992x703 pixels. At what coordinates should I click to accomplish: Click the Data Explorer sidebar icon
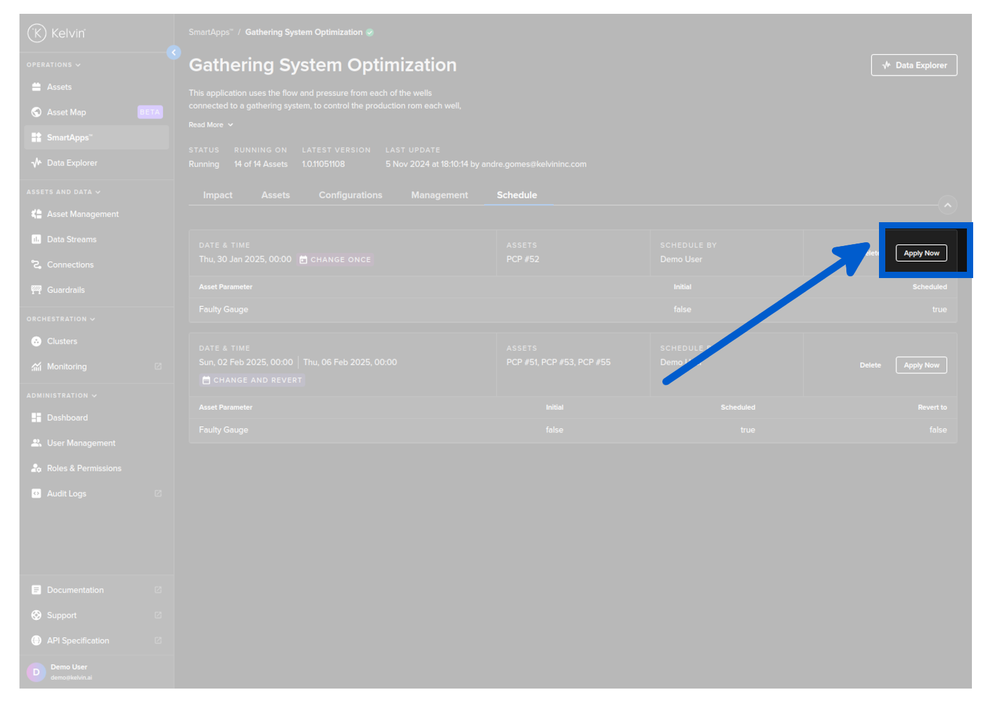[x=36, y=163]
